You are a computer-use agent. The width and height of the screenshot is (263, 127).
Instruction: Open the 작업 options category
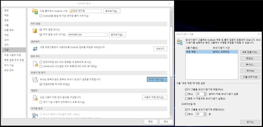pyautogui.click(x=14, y=35)
